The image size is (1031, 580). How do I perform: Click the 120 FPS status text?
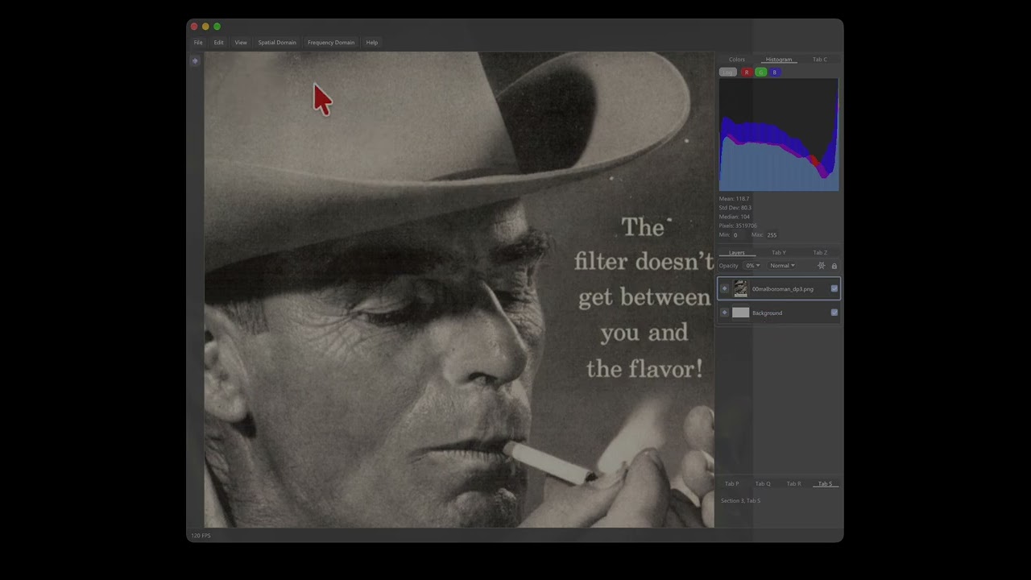201,536
